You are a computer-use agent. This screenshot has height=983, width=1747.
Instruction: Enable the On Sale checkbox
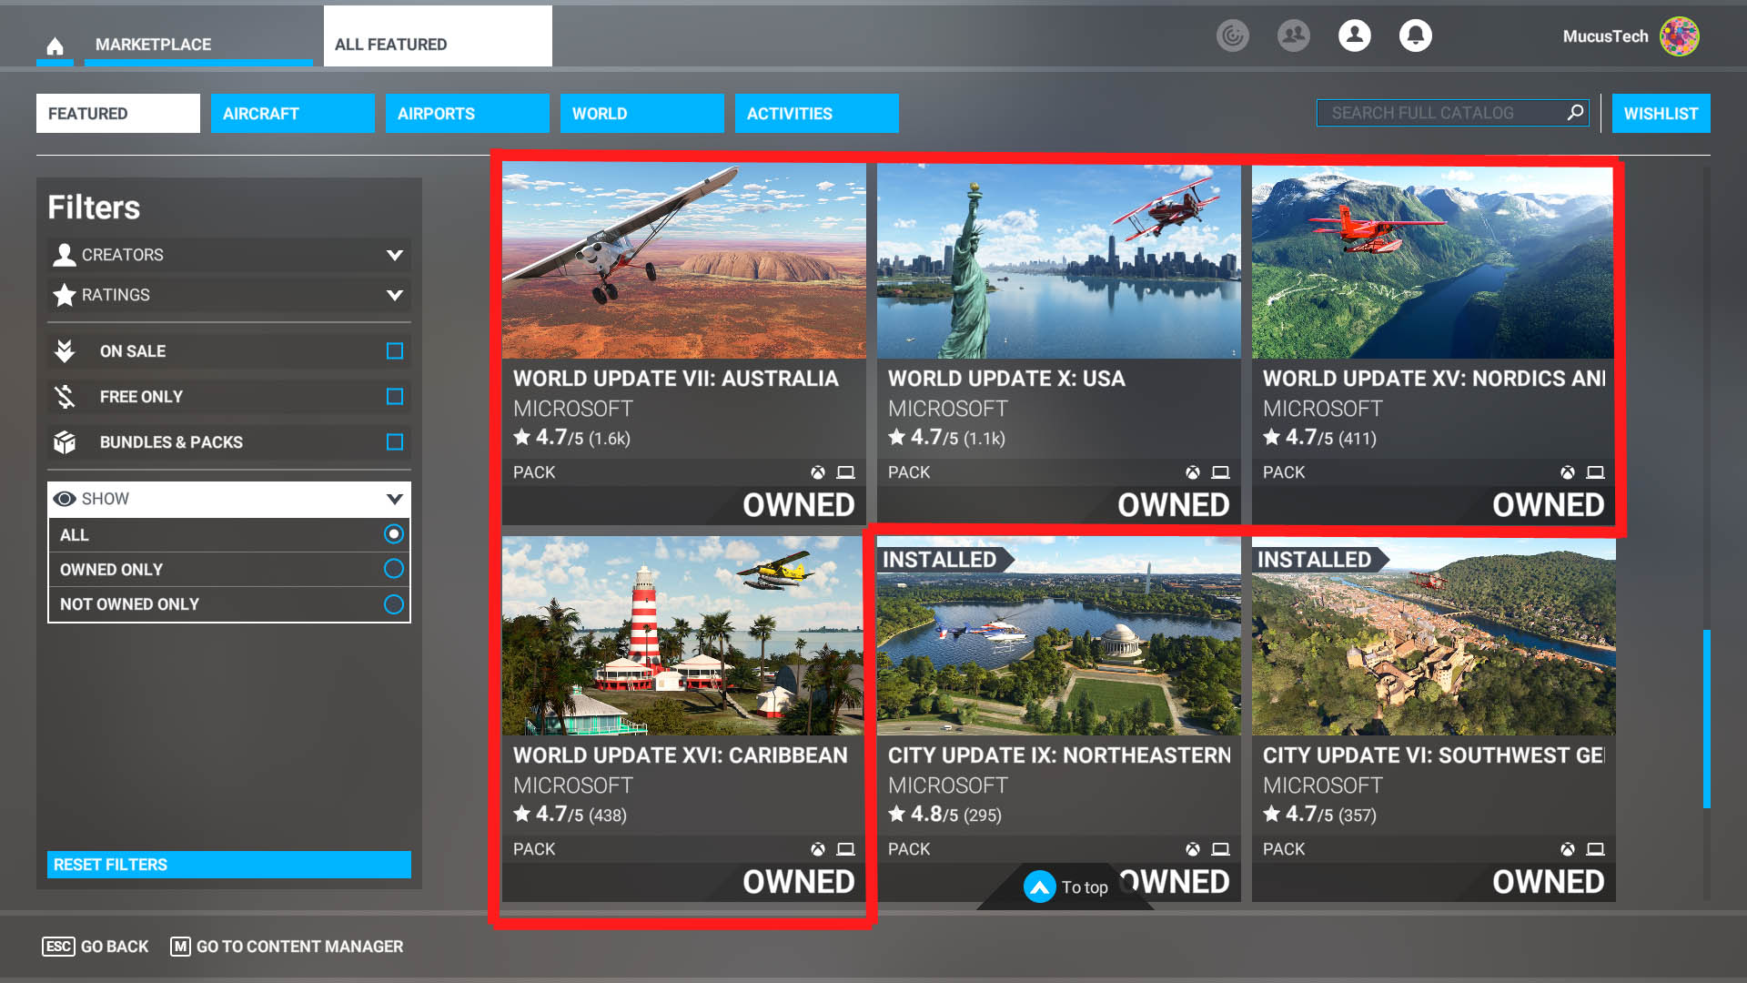(394, 351)
